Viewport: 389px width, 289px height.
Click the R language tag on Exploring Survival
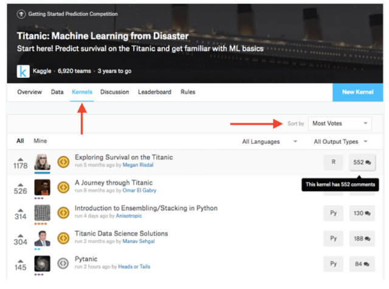click(334, 162)
